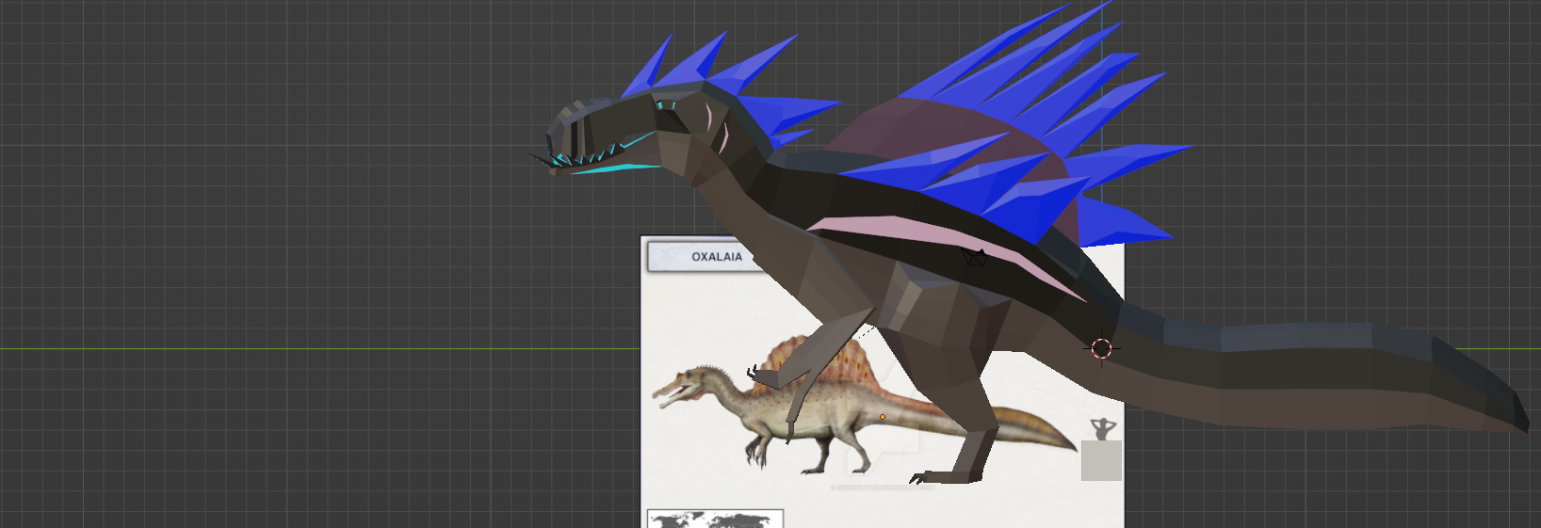
Task: Click the human scale silhouette figure
Action: click(1102, 429)
